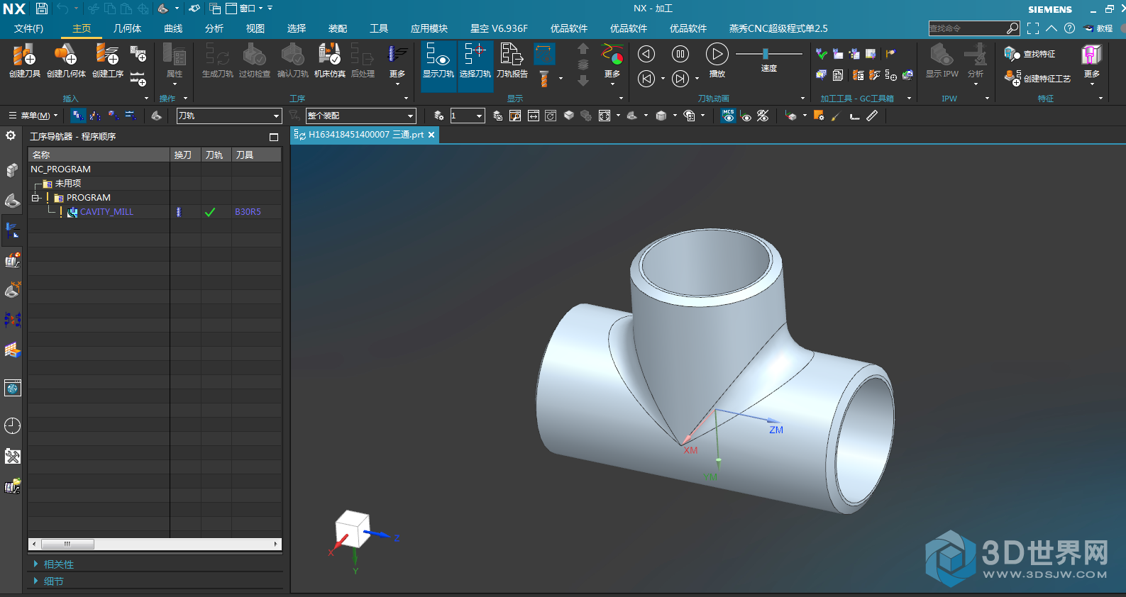Step backward in tool path animation
Viewport: 1126px width, 597px height.
coord(646,54)
